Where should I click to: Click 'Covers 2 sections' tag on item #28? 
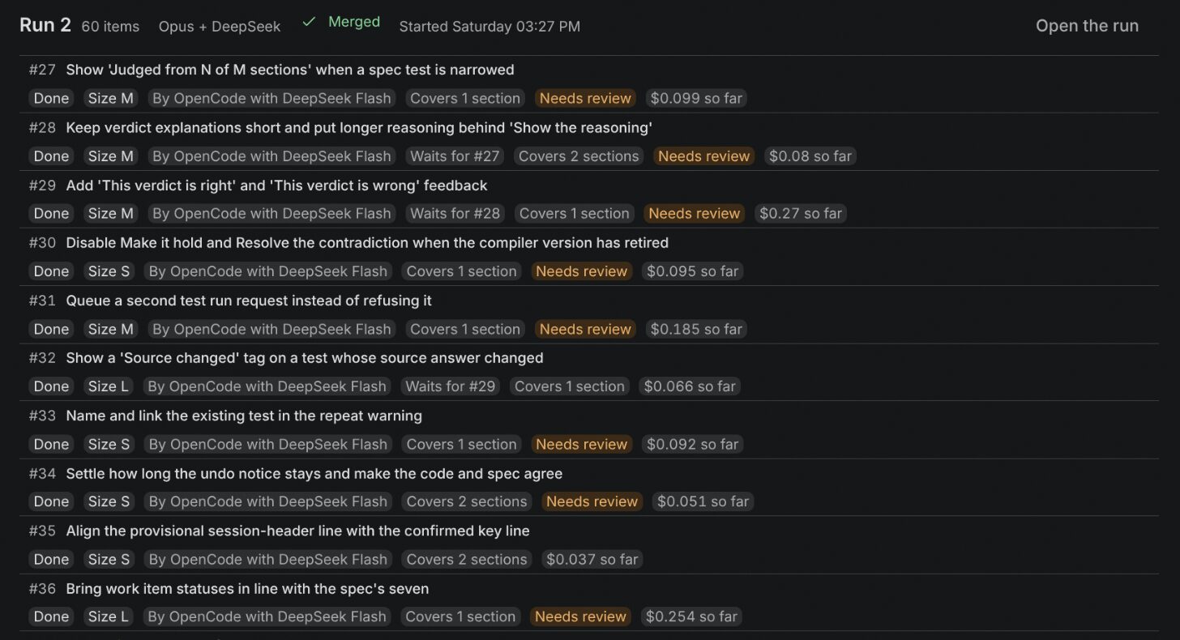pyautogui.click(x=579, y=156)
